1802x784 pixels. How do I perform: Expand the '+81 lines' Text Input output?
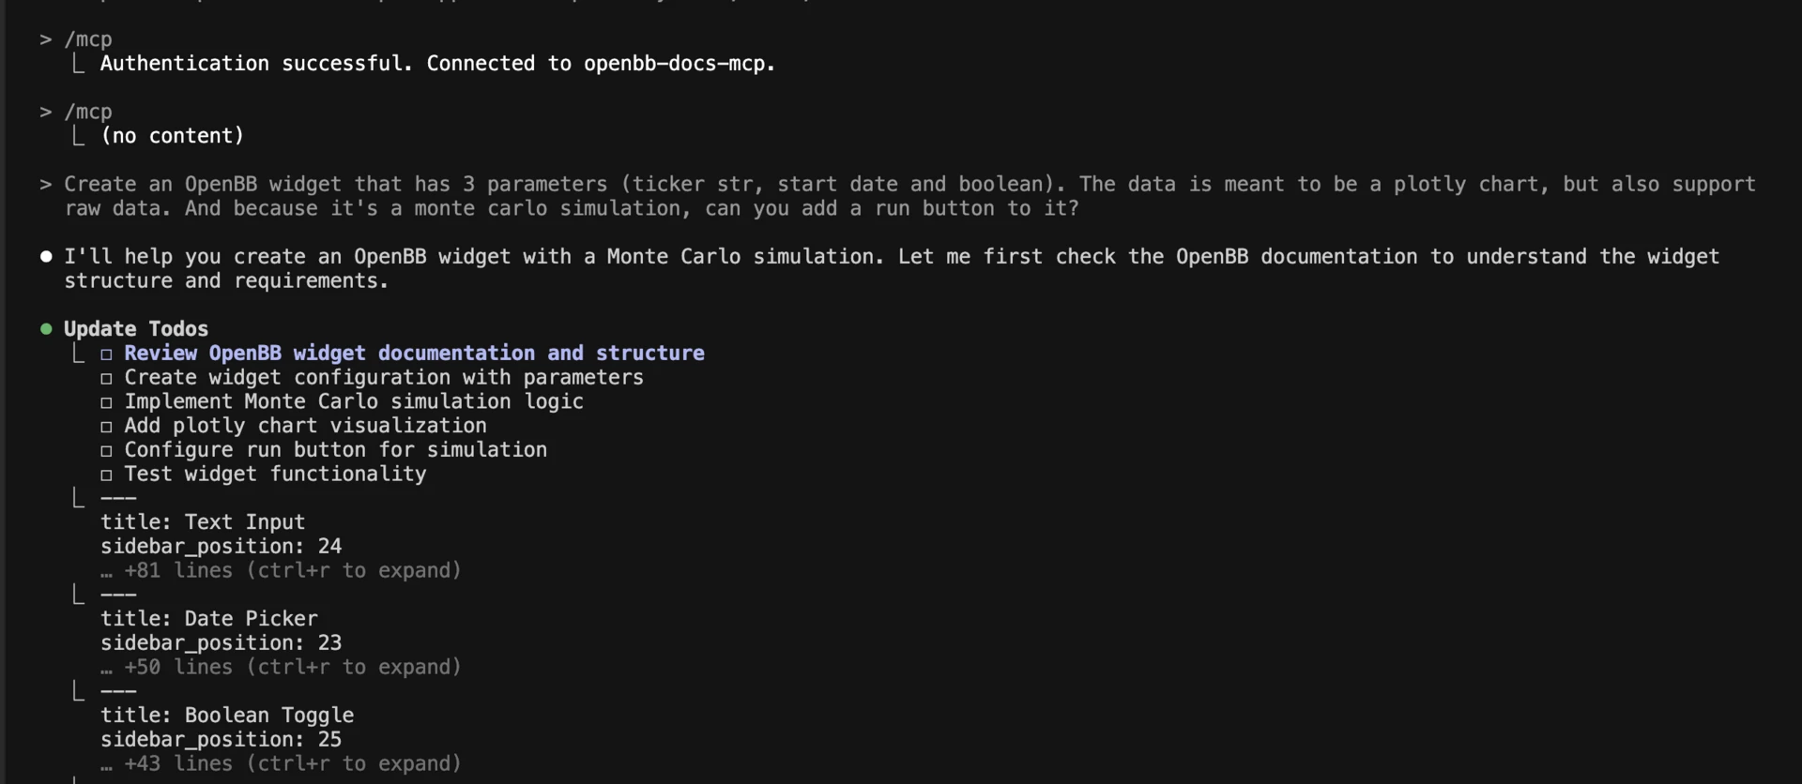coord(292,571)
